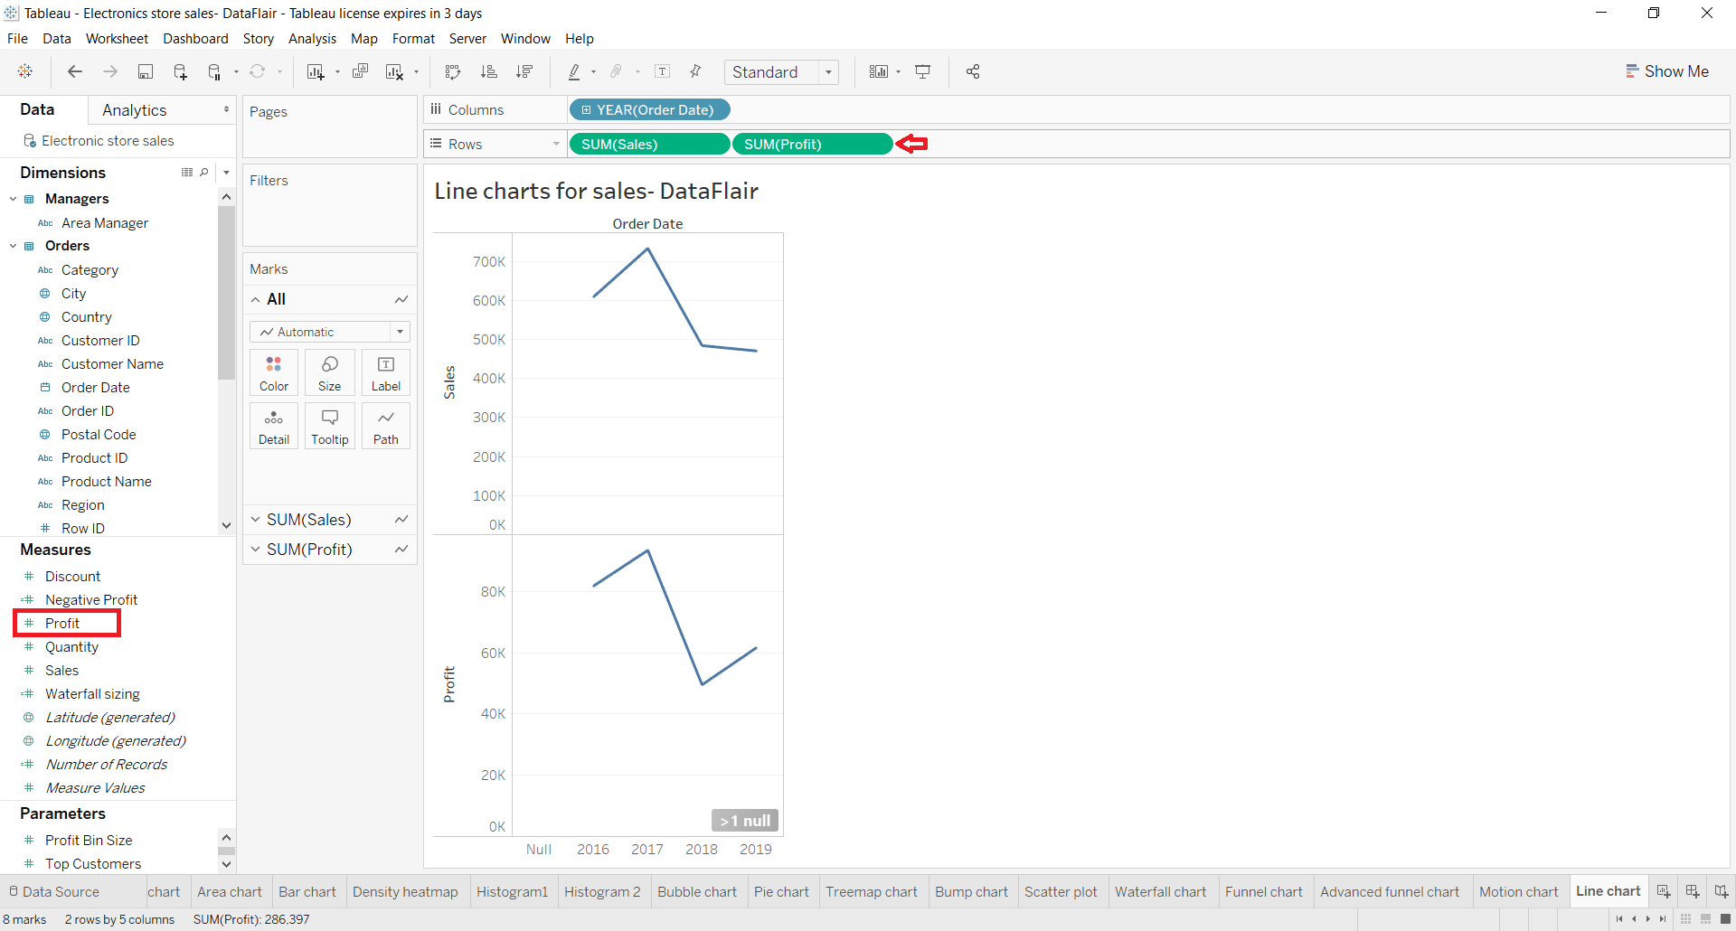The height and width of the screenshot is (931, 1736).
Task: Click the >1 null indicator
Action: point(744,820)
